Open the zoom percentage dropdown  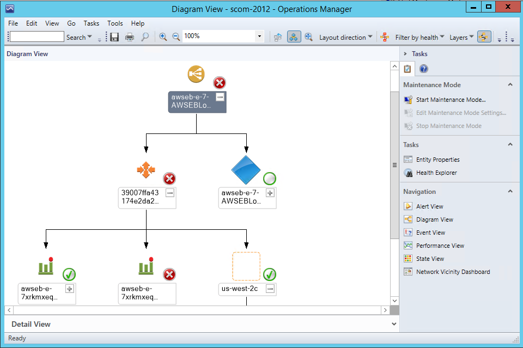point(259,37)
